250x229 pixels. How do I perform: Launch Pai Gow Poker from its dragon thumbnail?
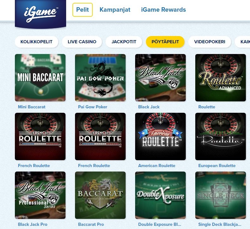[100, 78]
